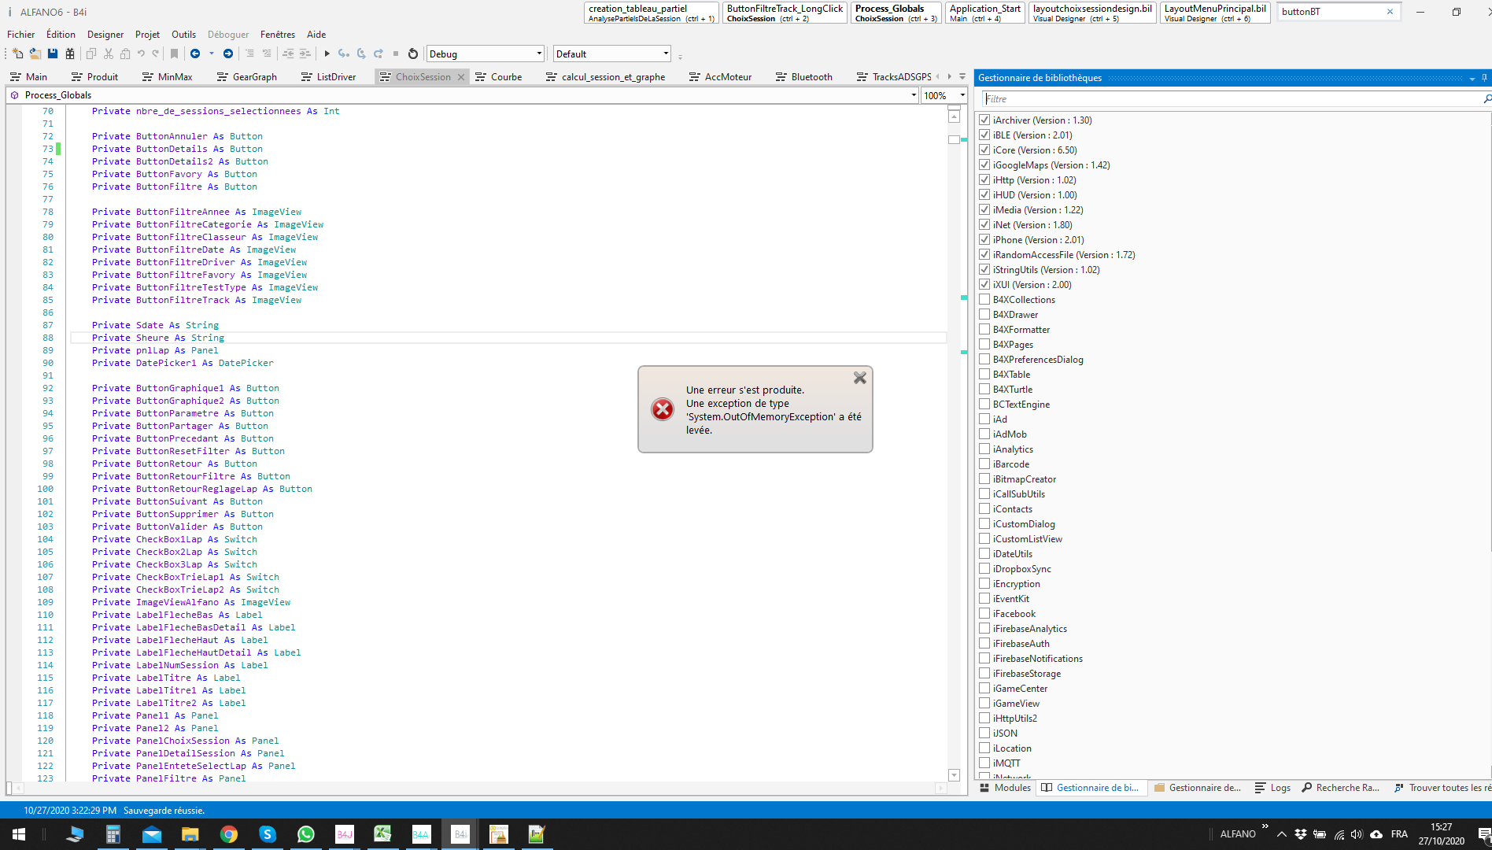
Task: Create a new module with the toolbar icon
Action: pyautogui.click(x=17, y=54)
